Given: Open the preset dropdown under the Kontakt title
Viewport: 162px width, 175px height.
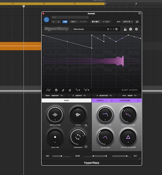Looking at the screenshot, I should (70, 17).
